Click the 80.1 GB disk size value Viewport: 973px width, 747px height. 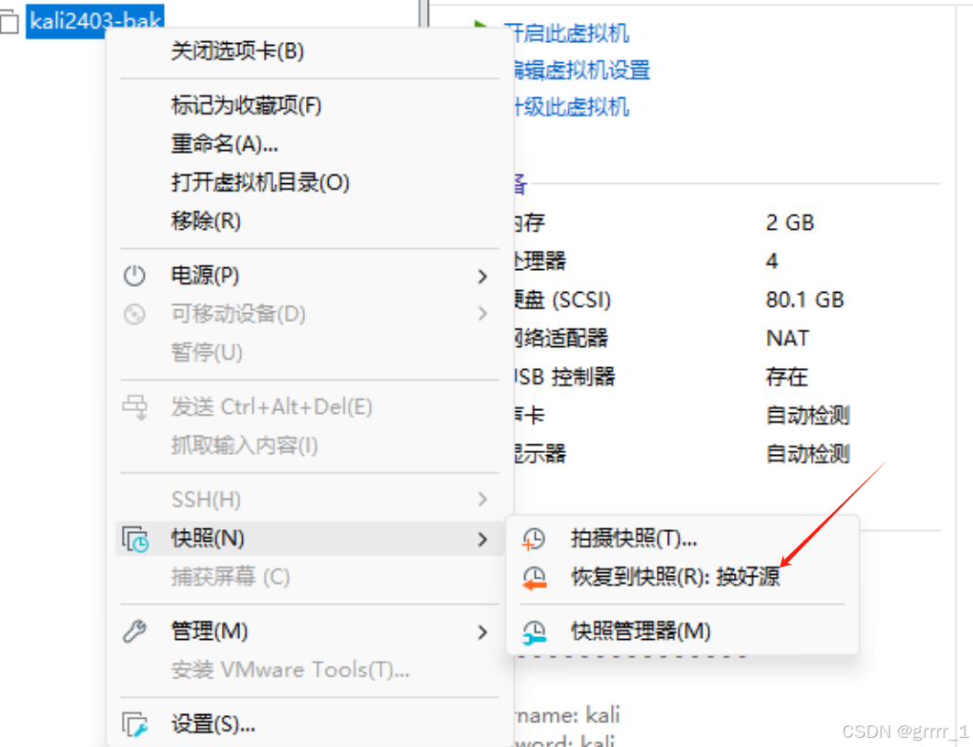tap(804, 300)
